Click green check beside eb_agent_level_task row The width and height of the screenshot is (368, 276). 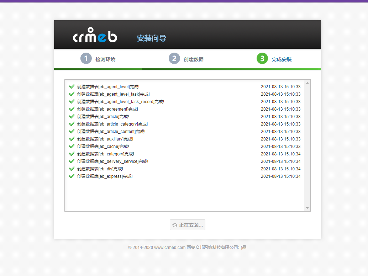tap(72, 94)
